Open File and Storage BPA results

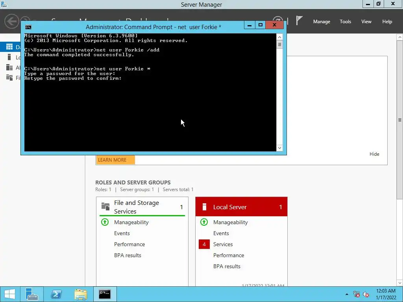pyautogui.click(x=128, y=255)
